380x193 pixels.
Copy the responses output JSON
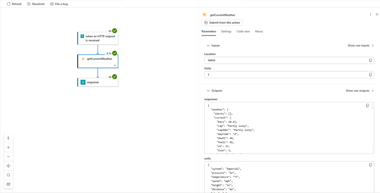(x=367, y=105)
